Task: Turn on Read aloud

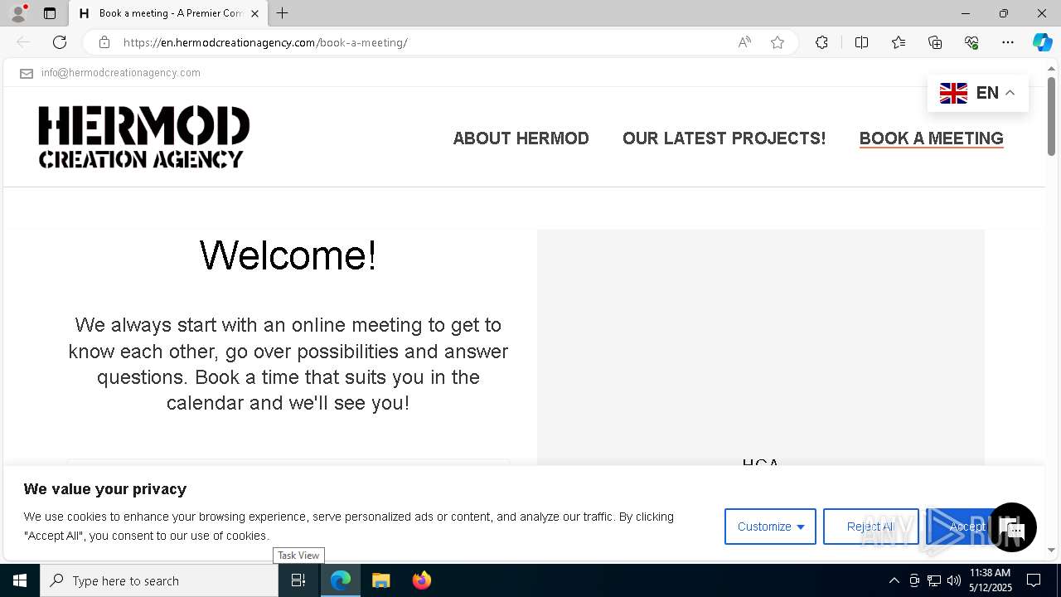Action: pos(744,42)
